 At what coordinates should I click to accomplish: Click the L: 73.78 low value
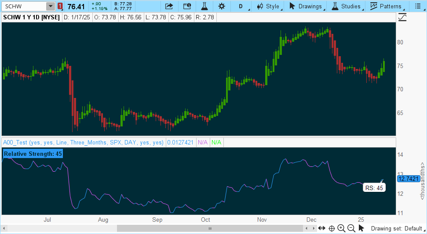[156, 18]
